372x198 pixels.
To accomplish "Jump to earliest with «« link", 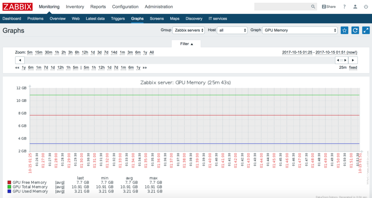I will coord(17,67).
